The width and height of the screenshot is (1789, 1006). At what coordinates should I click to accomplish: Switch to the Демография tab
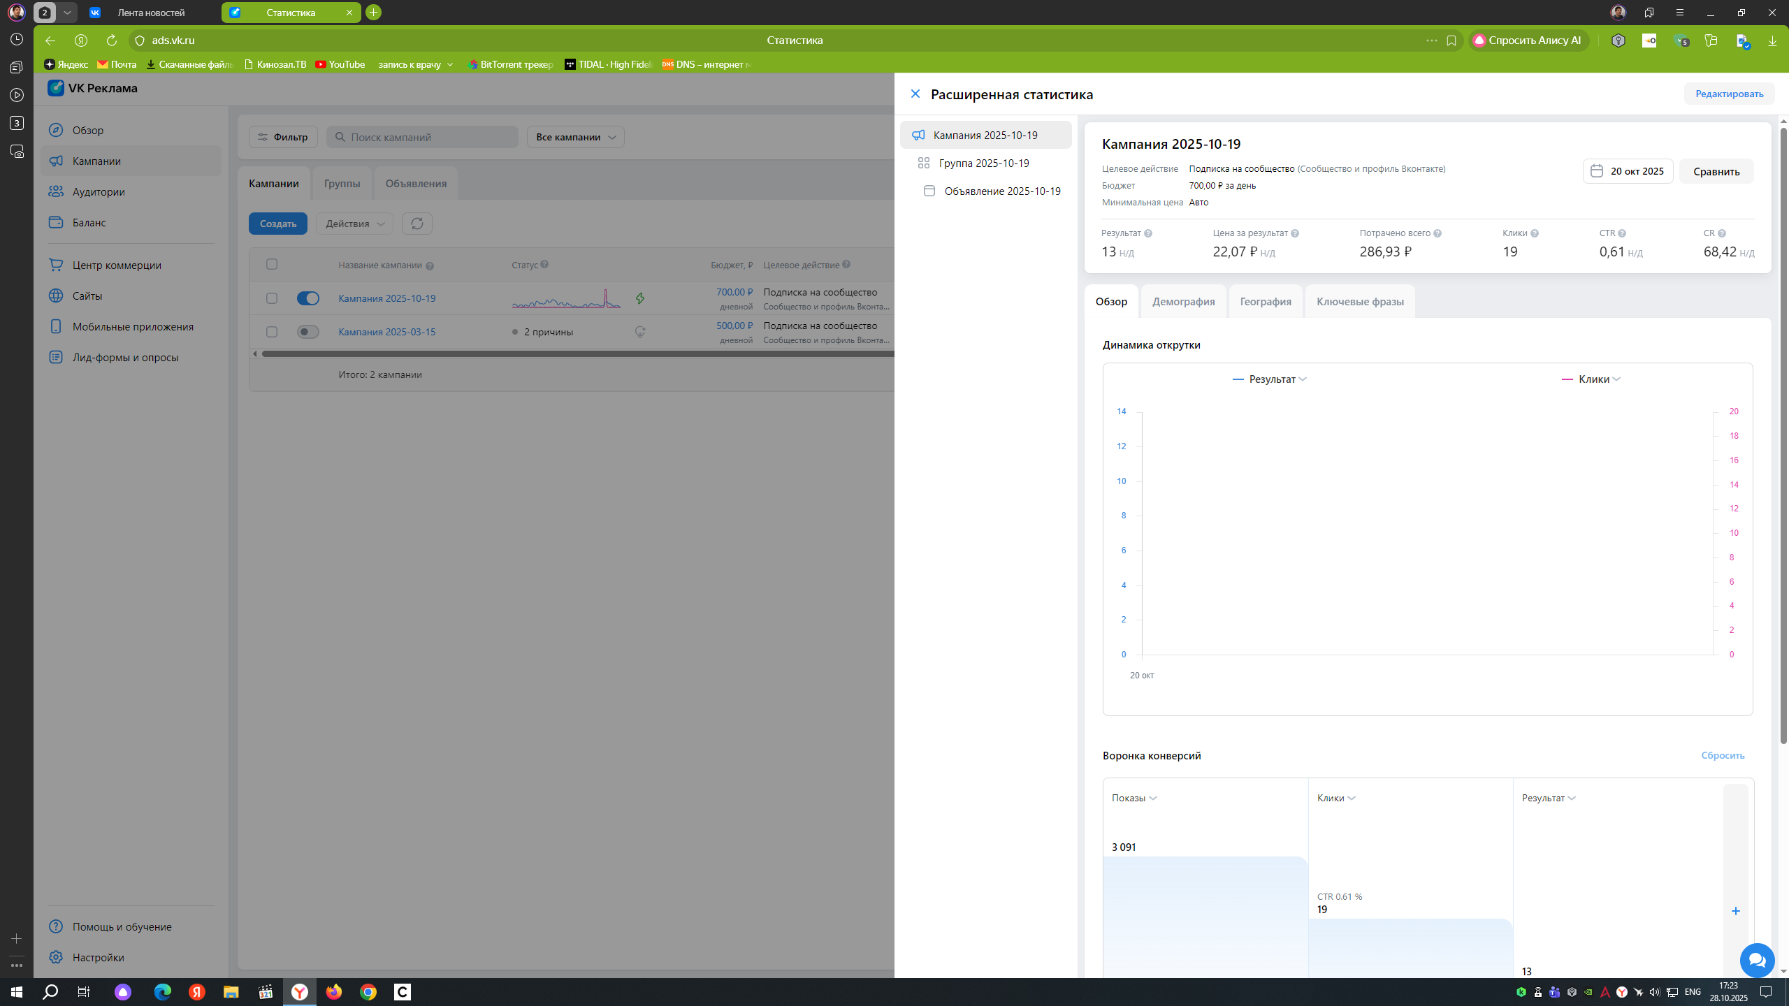(x=1183, y=301)
